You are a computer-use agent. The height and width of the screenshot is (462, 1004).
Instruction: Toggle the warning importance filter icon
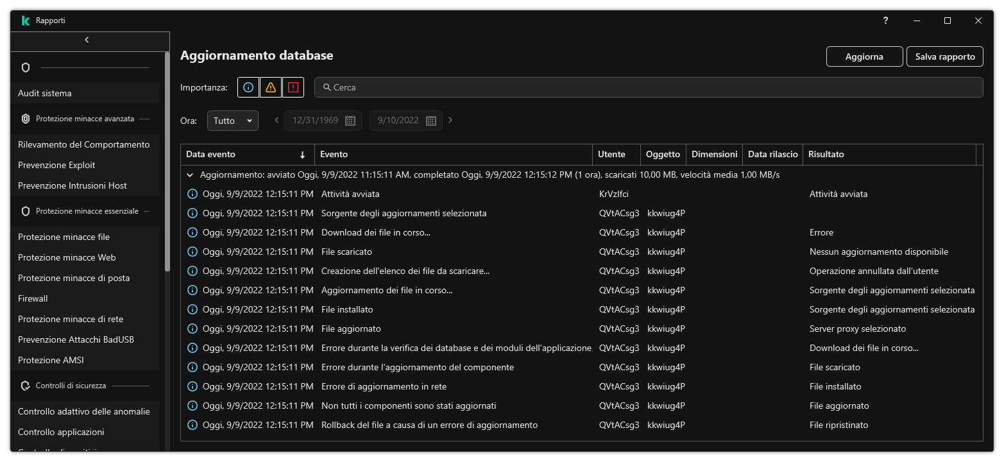pos(271,87)
